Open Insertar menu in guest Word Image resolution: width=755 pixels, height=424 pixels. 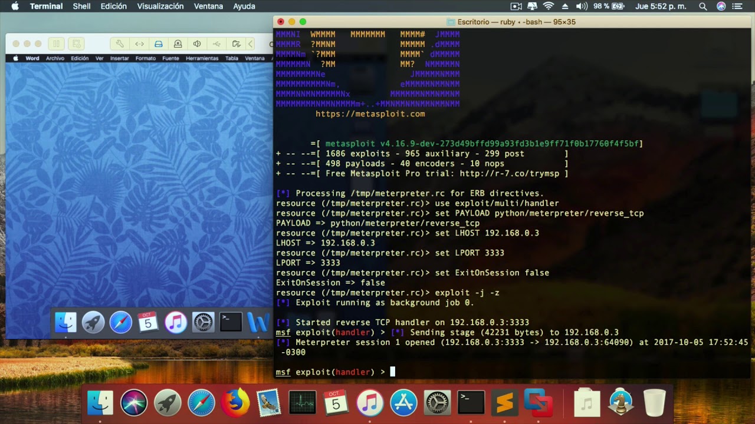pos(119,58)
